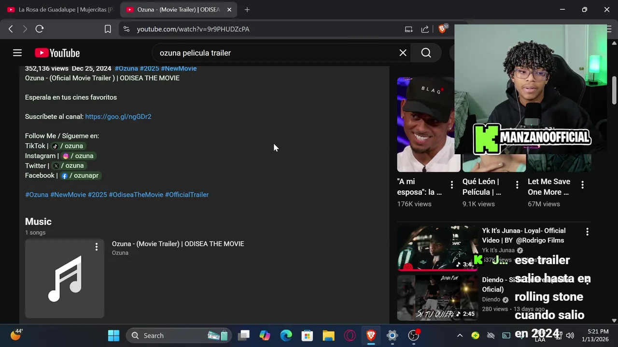Go to the YouTube home logo

pos(57,53)
